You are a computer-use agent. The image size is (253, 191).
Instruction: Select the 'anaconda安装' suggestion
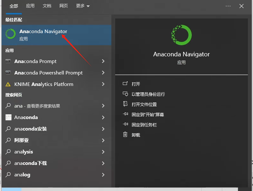(56, 129)
